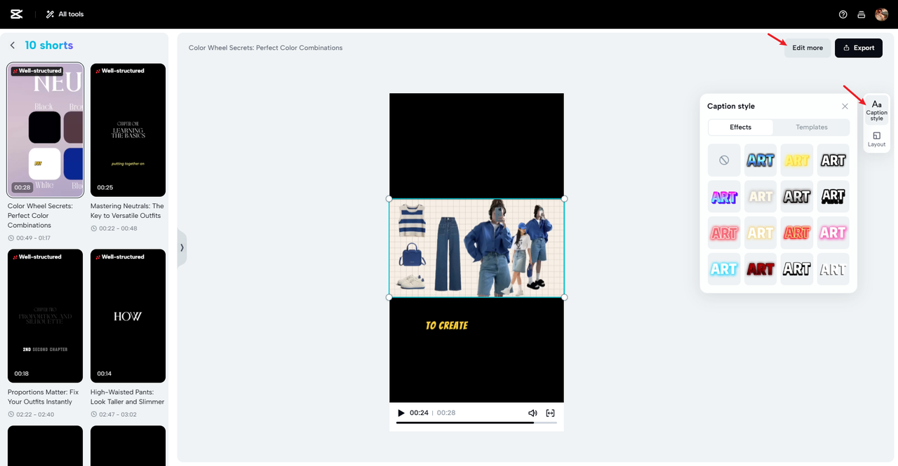Select the no-effect caption option
This screenshot has height=466, width=898.
724,160
